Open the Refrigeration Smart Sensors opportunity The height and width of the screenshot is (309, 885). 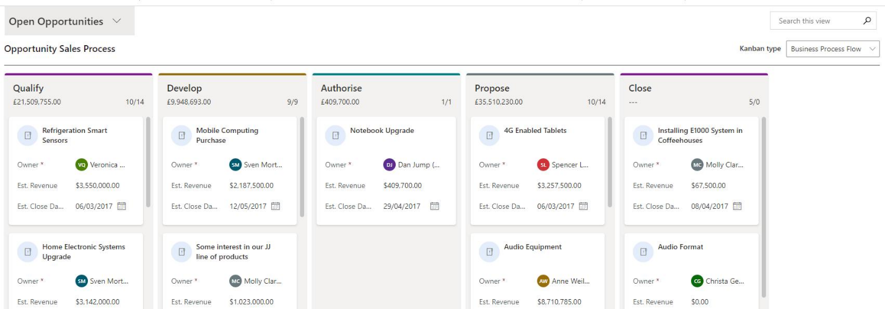(x=74, y=135)
